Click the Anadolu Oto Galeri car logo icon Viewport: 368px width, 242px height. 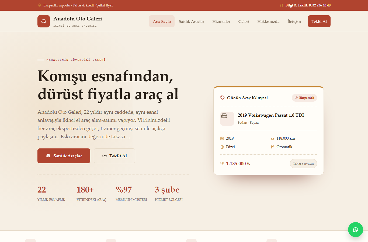click(x=44, y=21)
